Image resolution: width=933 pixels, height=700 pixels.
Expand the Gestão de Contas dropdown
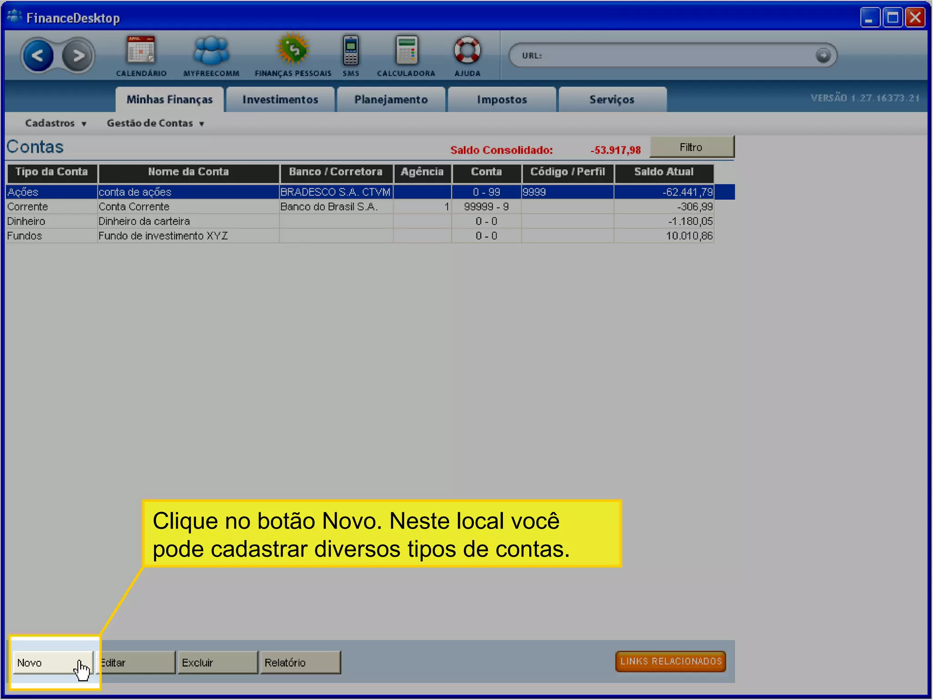155,123
